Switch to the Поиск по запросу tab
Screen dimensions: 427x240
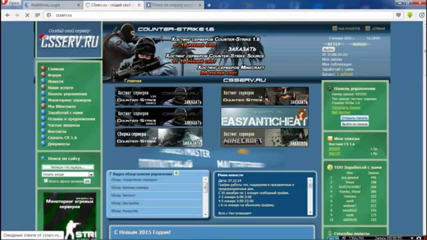pyautogui.click(x=173, y=5)
